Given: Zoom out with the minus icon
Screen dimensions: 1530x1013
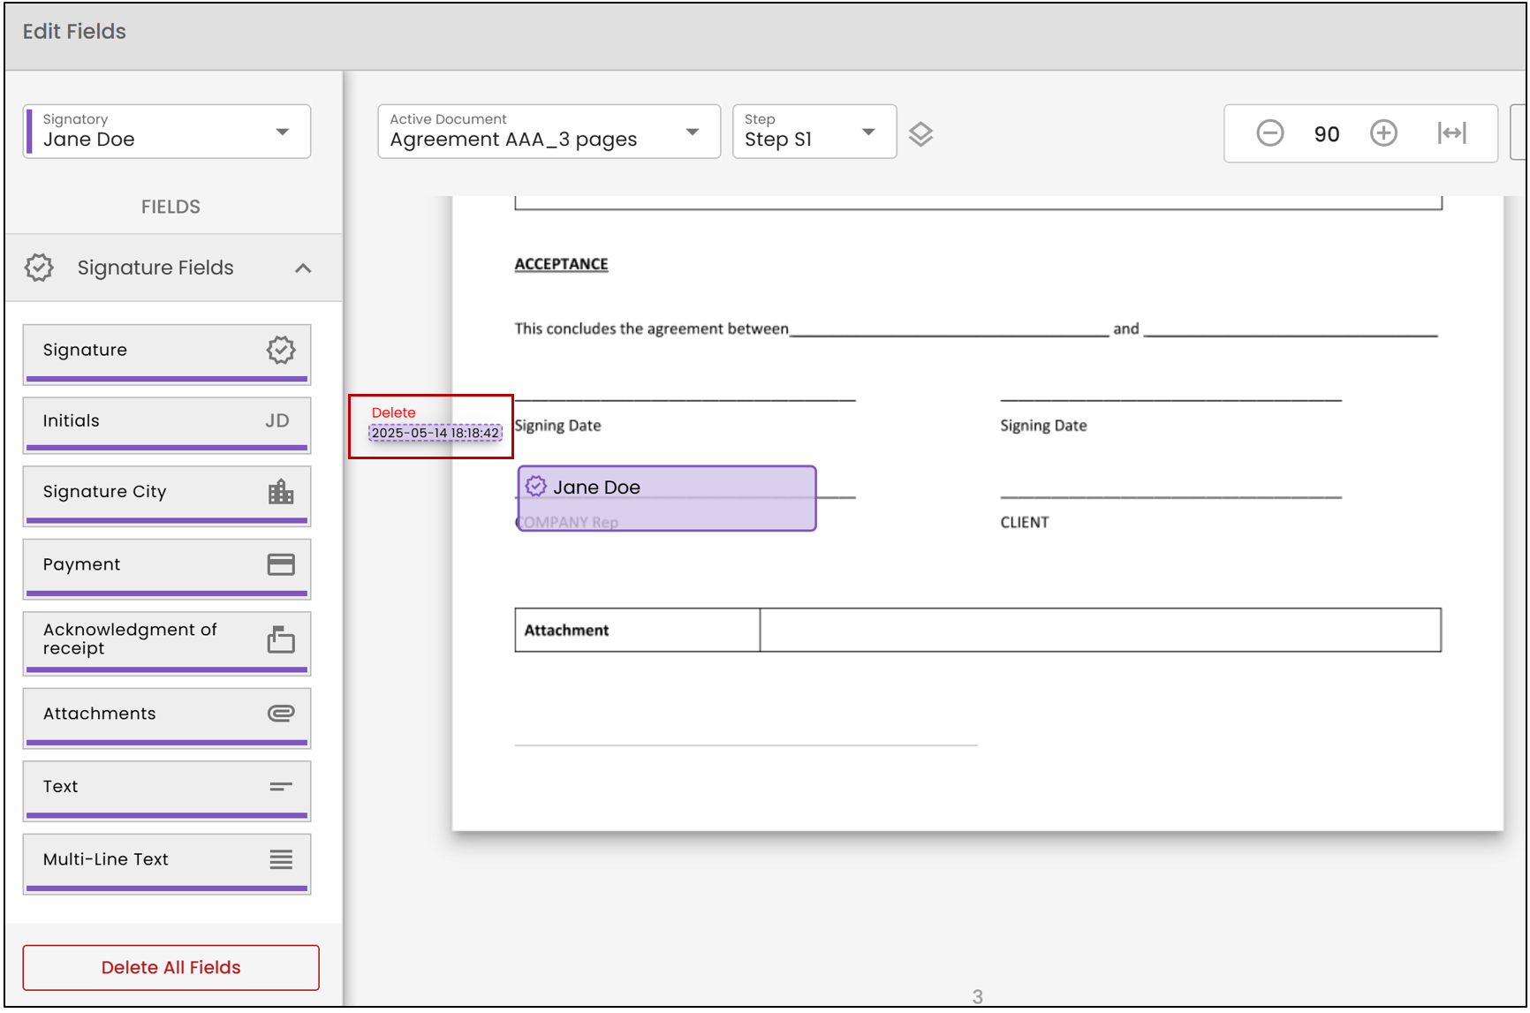Looking at the screenshot, I should (1269, 133).
